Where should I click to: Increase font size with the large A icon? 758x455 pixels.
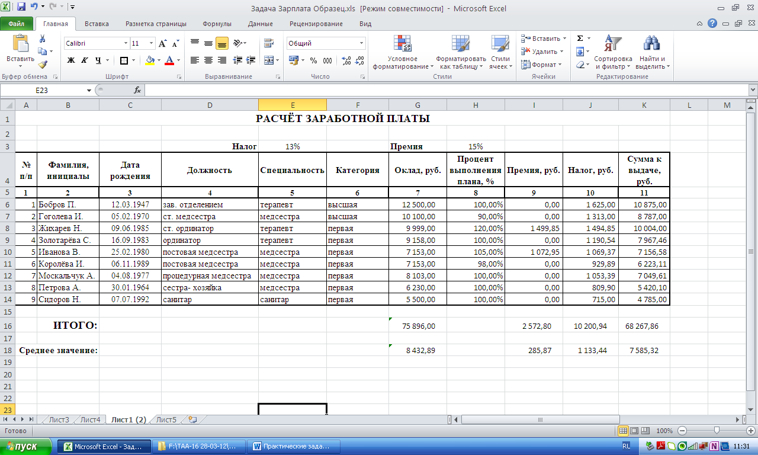tap(163, 43)
